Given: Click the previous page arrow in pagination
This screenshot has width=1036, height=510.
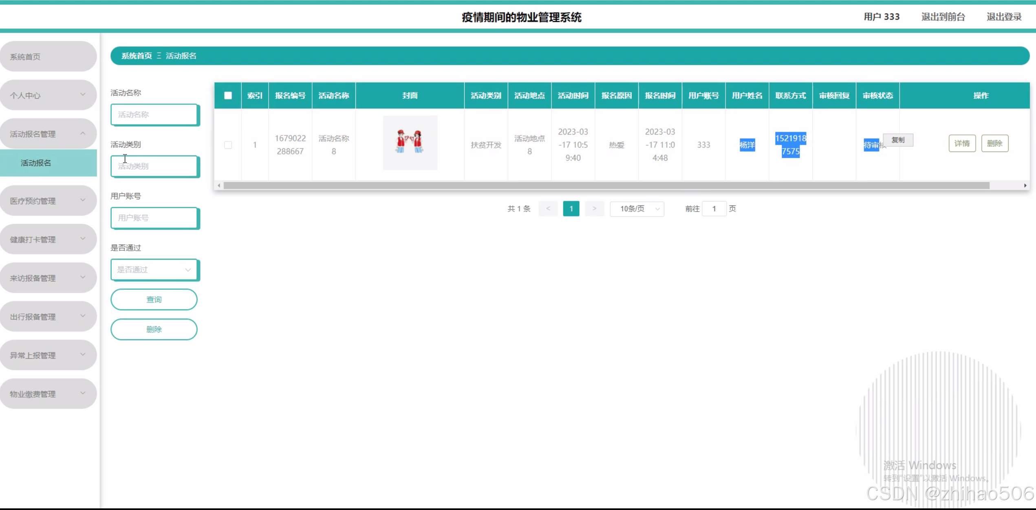Looking at the screenshot, I should click(548, 209).
